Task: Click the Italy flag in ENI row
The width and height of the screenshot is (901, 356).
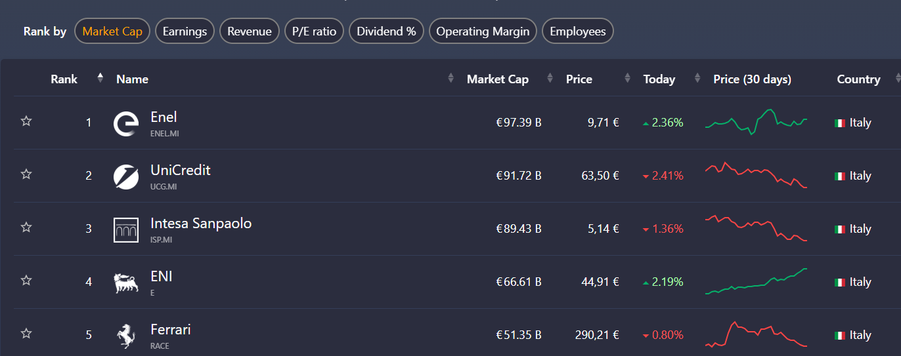Action: click(839, 283)
